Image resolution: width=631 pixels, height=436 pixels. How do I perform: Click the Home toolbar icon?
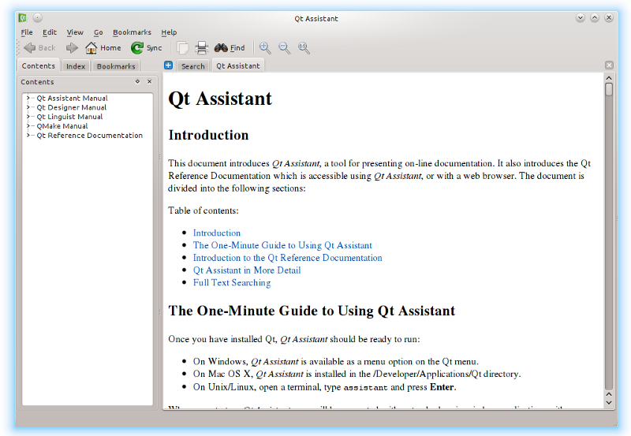click(91, 48)
